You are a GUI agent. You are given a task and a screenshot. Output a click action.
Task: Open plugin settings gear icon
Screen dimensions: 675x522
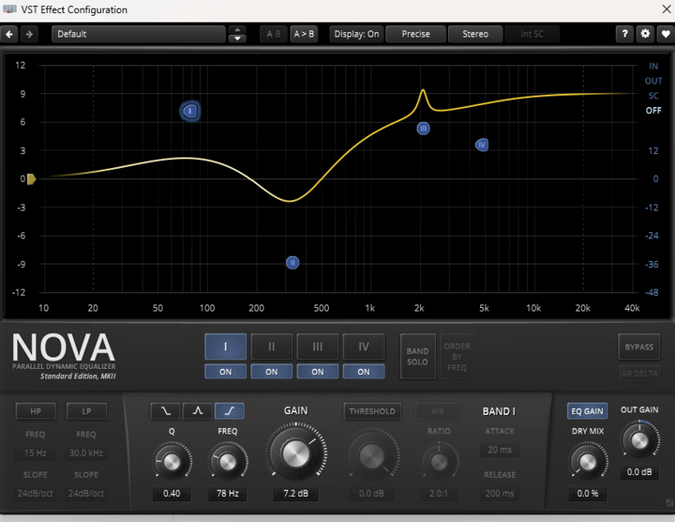(x=645, y=34)
